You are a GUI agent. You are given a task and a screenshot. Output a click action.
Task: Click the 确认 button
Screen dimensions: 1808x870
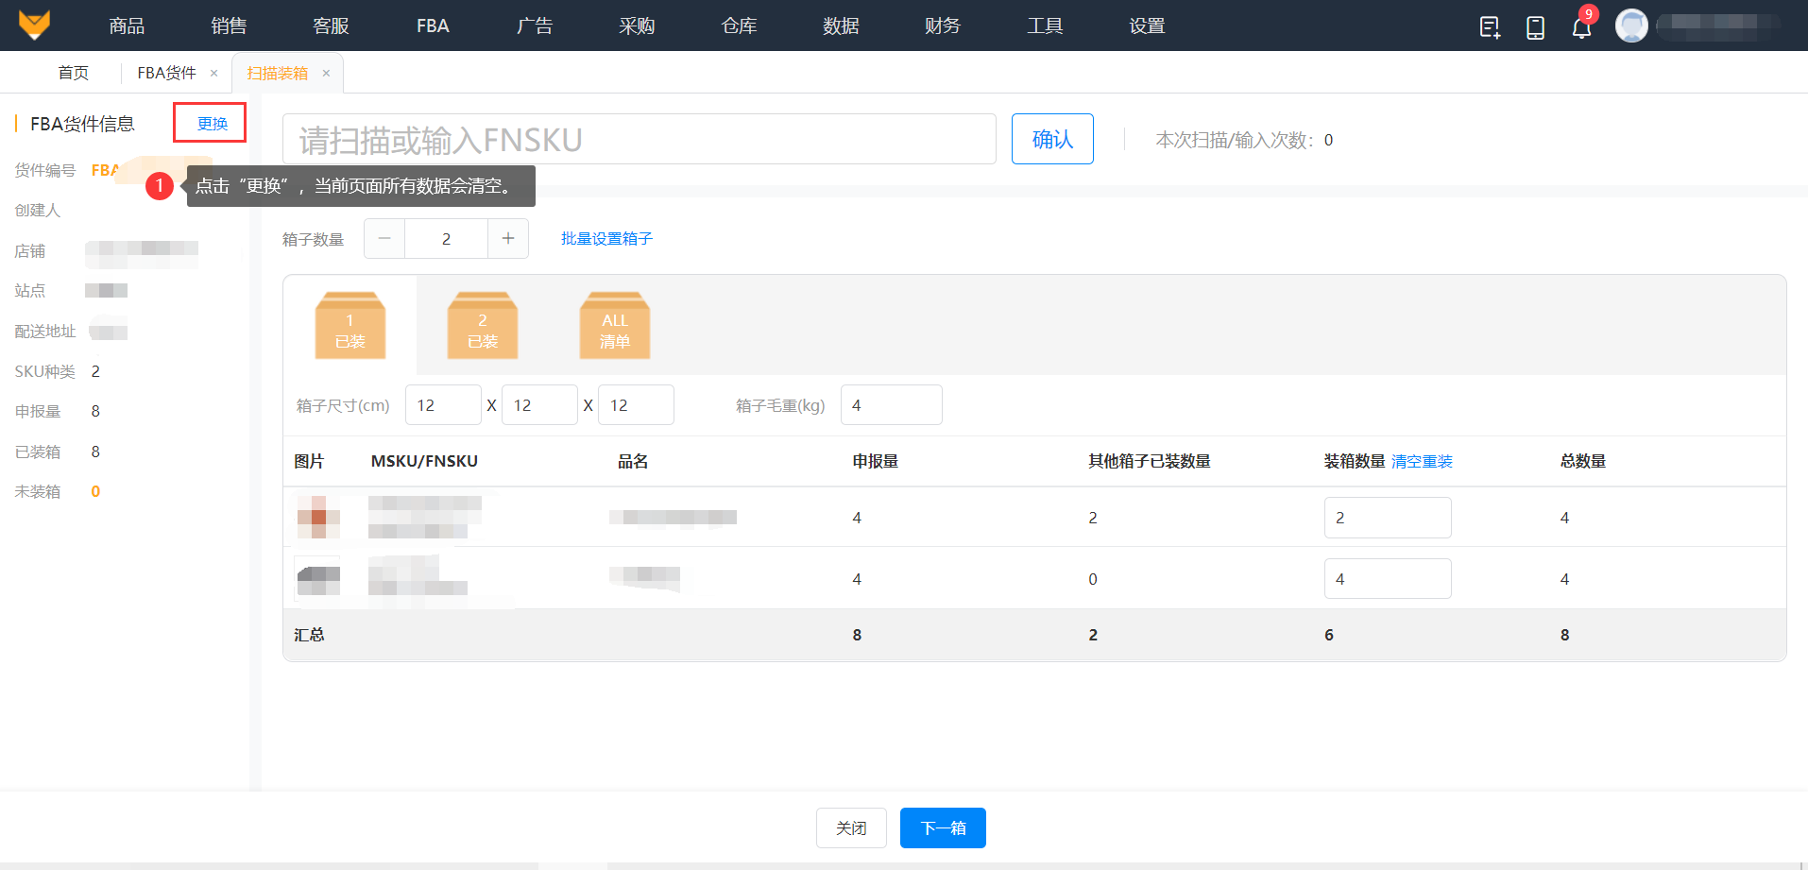pos(1051,139)
